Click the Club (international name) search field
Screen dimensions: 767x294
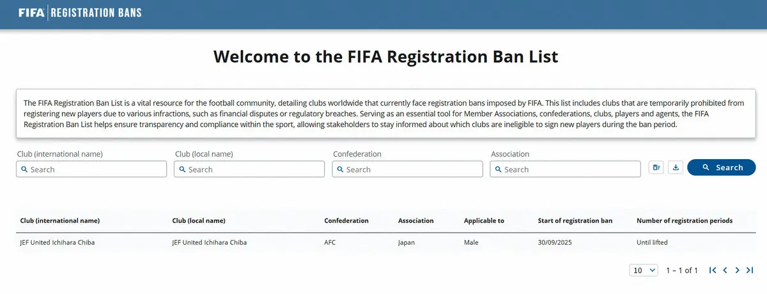91,169
